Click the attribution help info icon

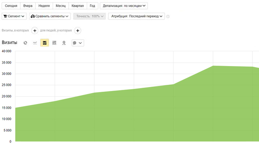pyautogui.click(x=168, y=16)
